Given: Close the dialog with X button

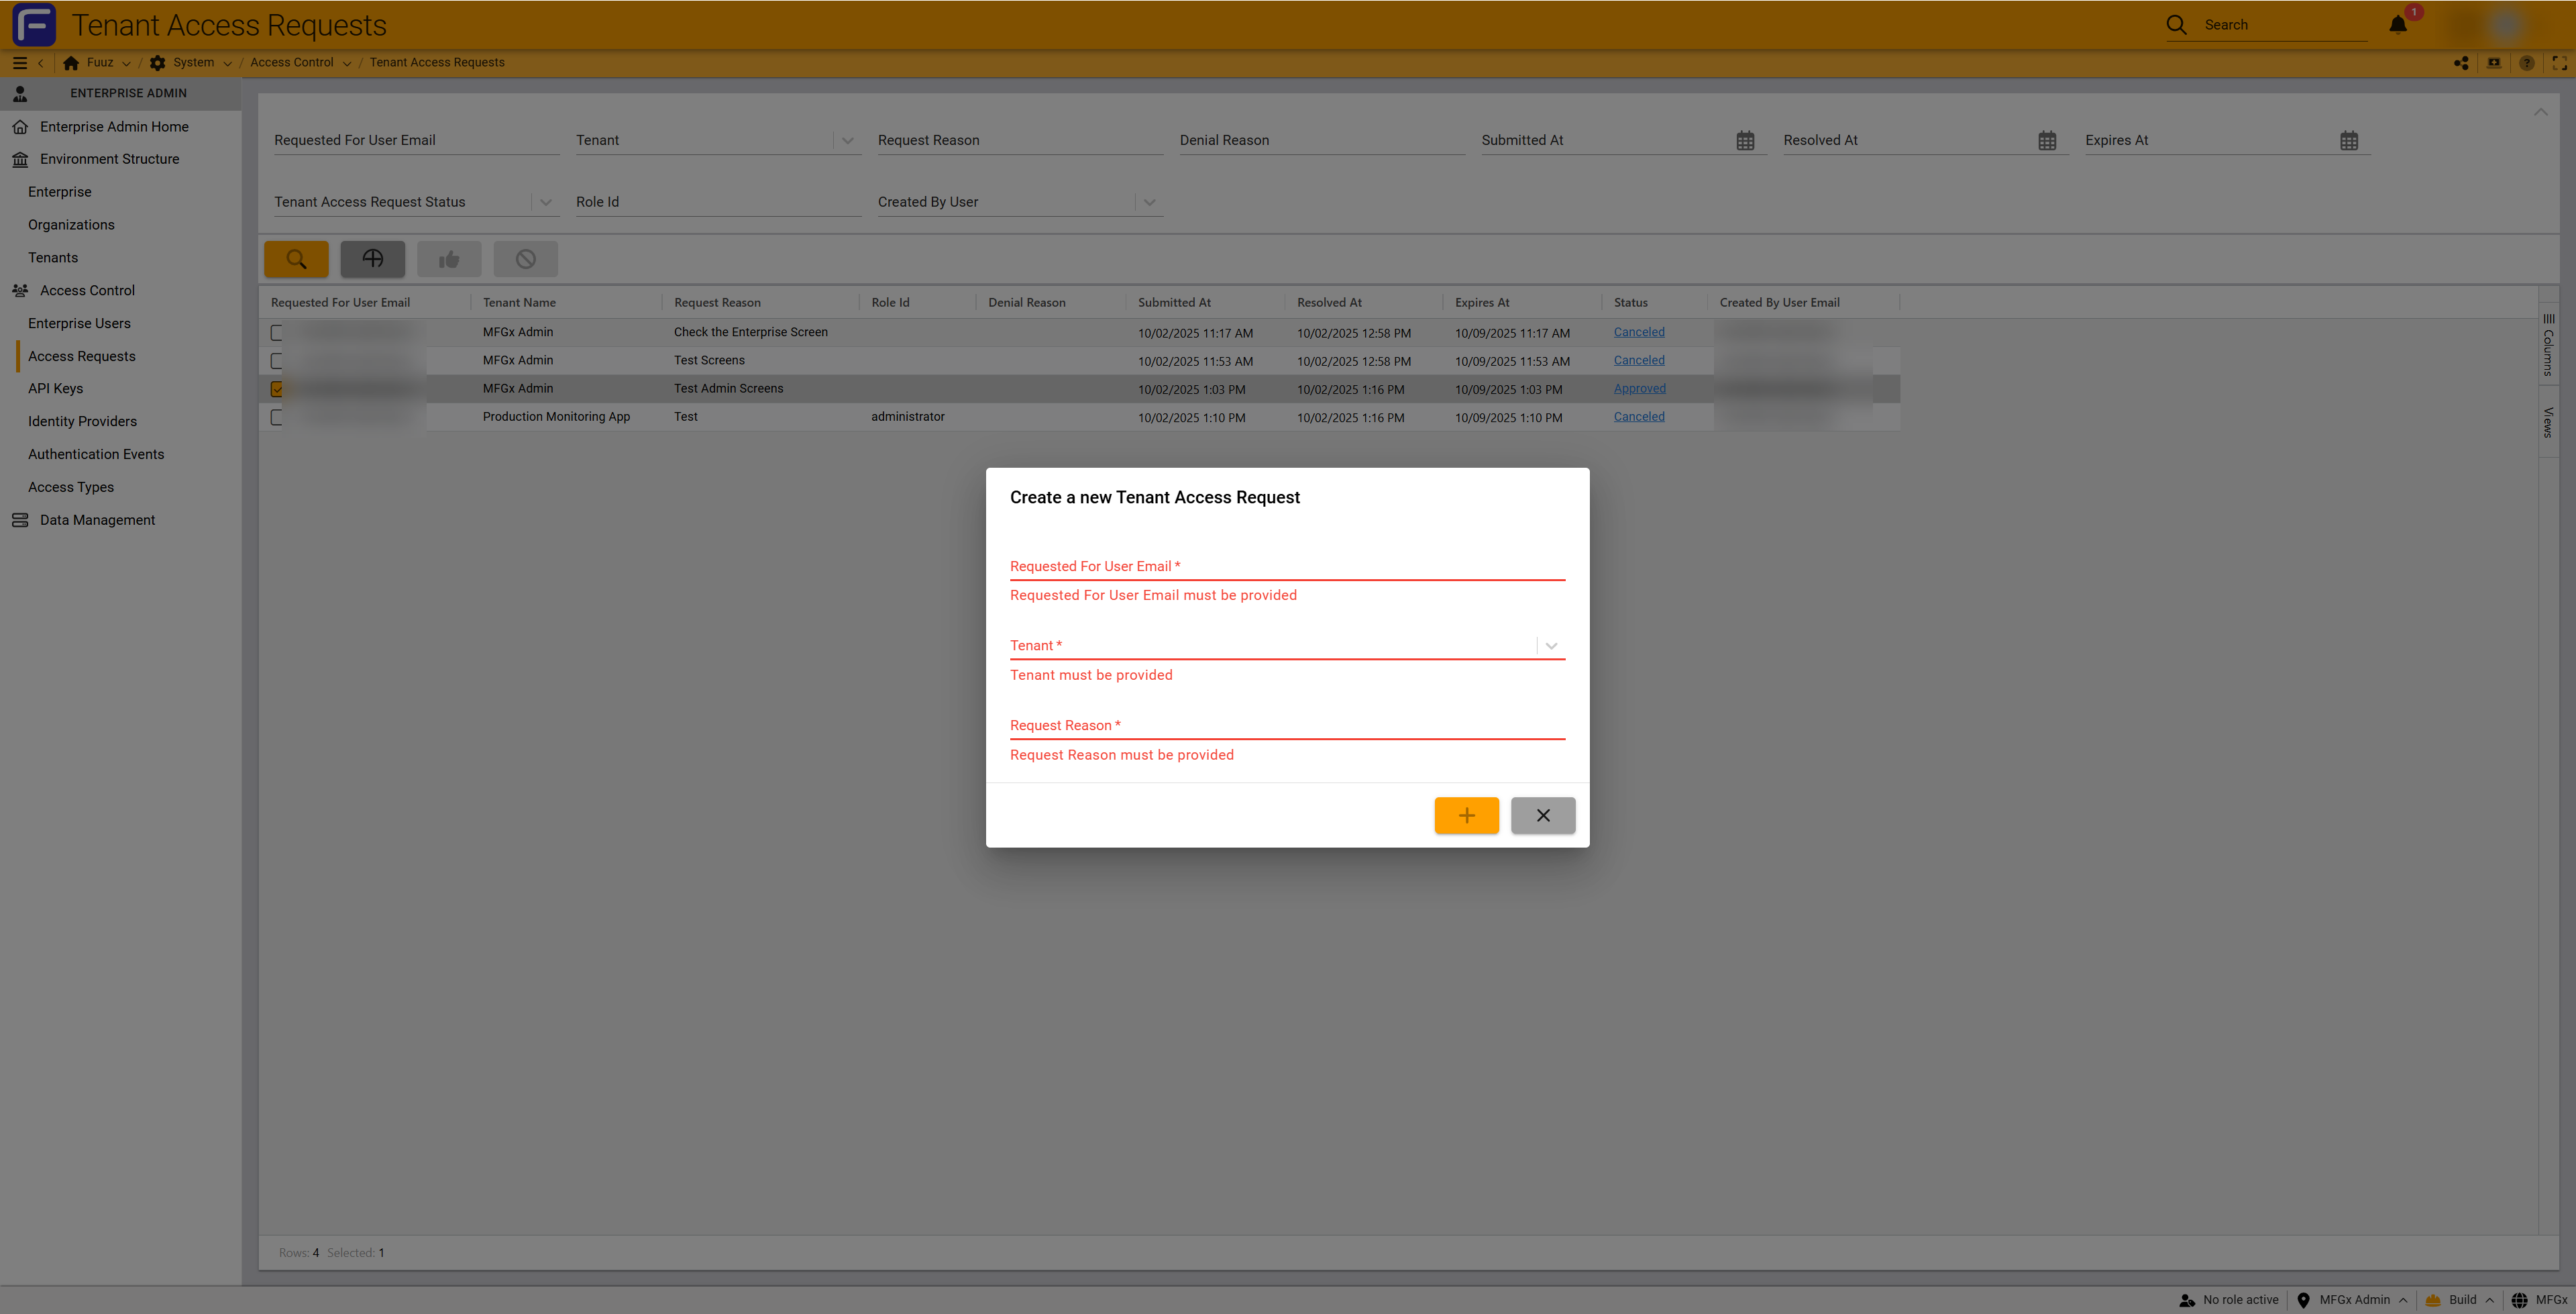Looking at the screenshot, I should tap(1543, 815).
